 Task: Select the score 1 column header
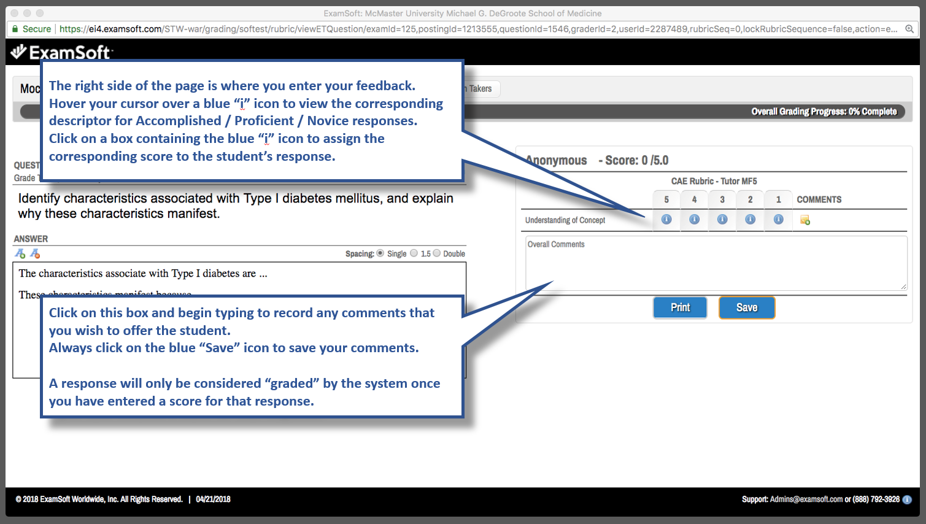(x=778, y=199)
